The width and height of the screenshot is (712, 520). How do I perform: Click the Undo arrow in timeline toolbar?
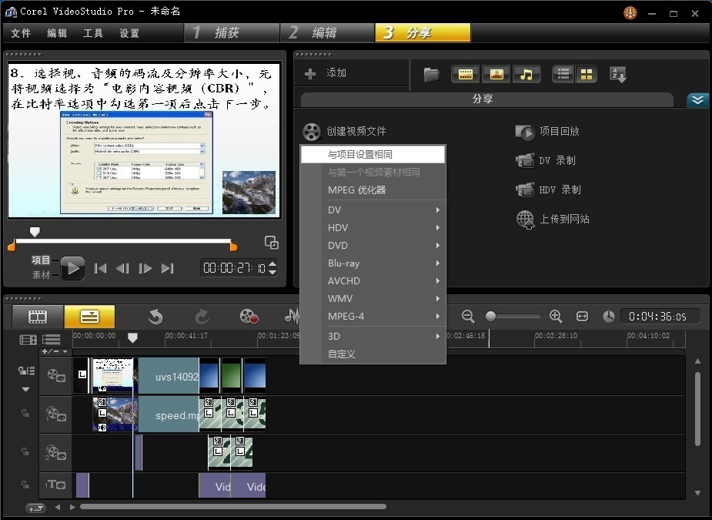coord(155,316)
